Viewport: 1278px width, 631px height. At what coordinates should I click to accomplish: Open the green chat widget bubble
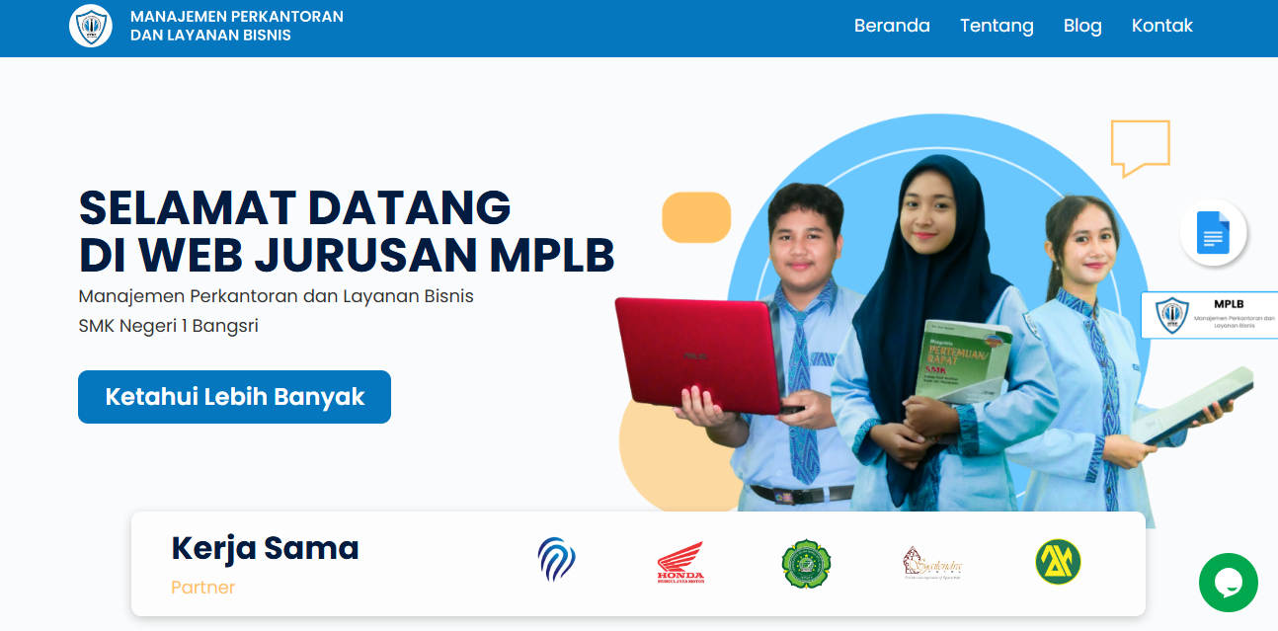point(1229,583)
